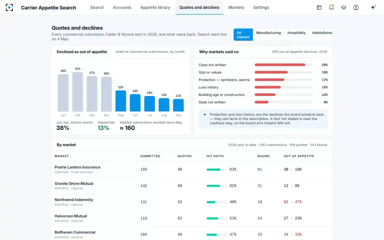Open Northwind Indemnity market

click(74, 200)
